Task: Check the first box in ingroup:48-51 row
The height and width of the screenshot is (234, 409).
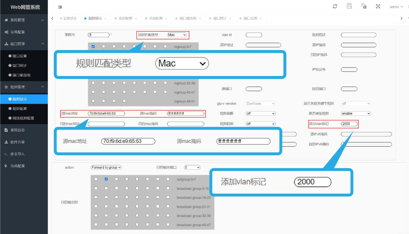Action: pyautogui.click(x=93, y=101)
